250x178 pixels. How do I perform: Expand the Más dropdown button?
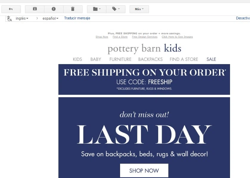click(139, 9)
